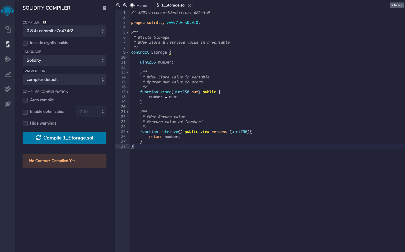Viewport: 405px width, 252px height.
Task: Enable Include nightly builds checkbox
Action: 25,43
